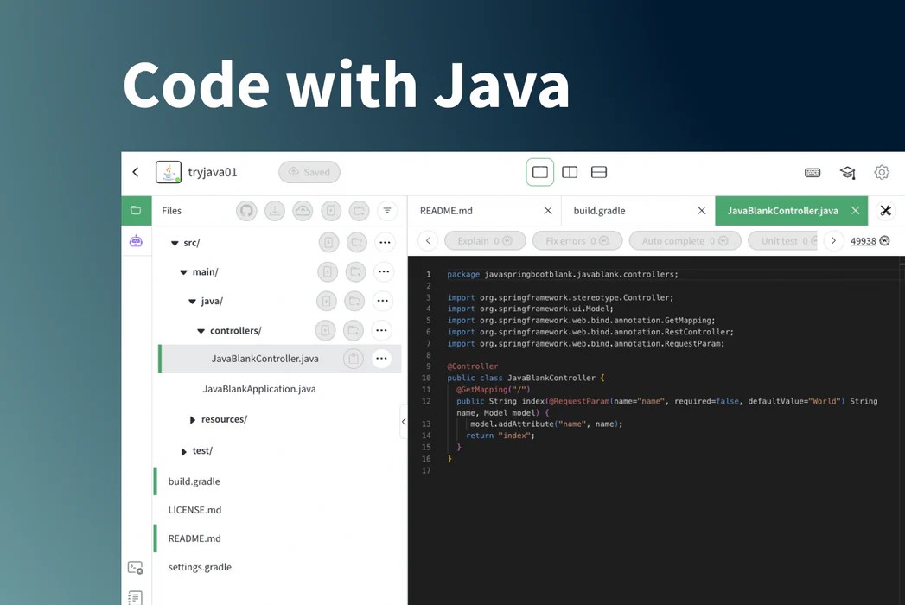Open the src/ folder options ellipsis menu
Screen dimensions: 905x605
pos(385,243)
